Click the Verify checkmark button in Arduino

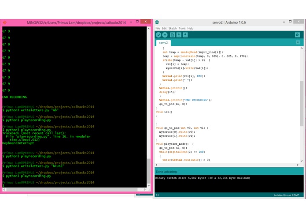(159, 35)
